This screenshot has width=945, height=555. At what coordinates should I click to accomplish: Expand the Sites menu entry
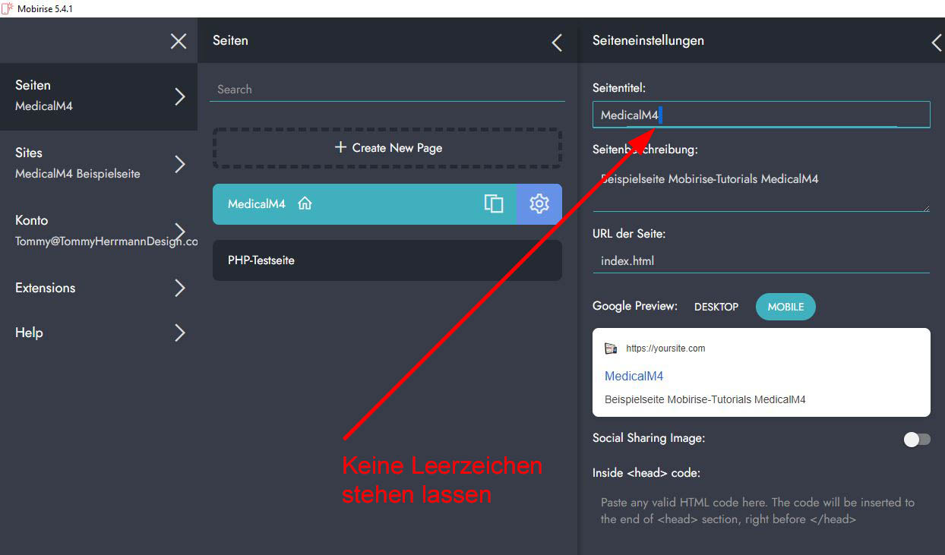[179, 164]
